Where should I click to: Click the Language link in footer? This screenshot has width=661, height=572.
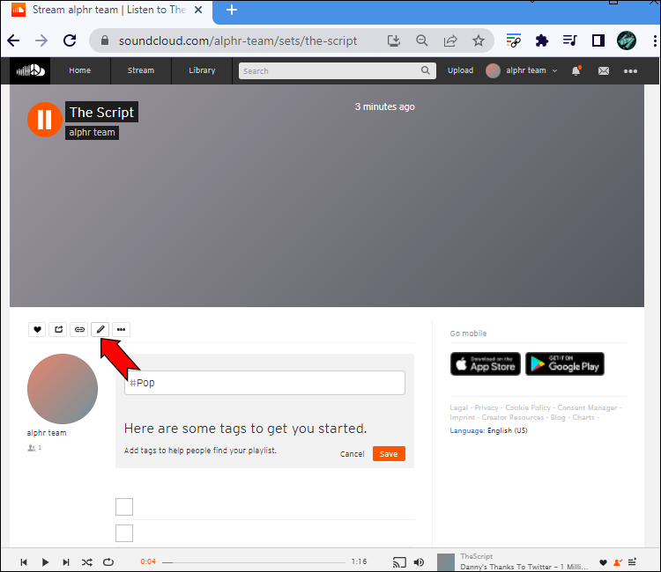tap(466, 430)
